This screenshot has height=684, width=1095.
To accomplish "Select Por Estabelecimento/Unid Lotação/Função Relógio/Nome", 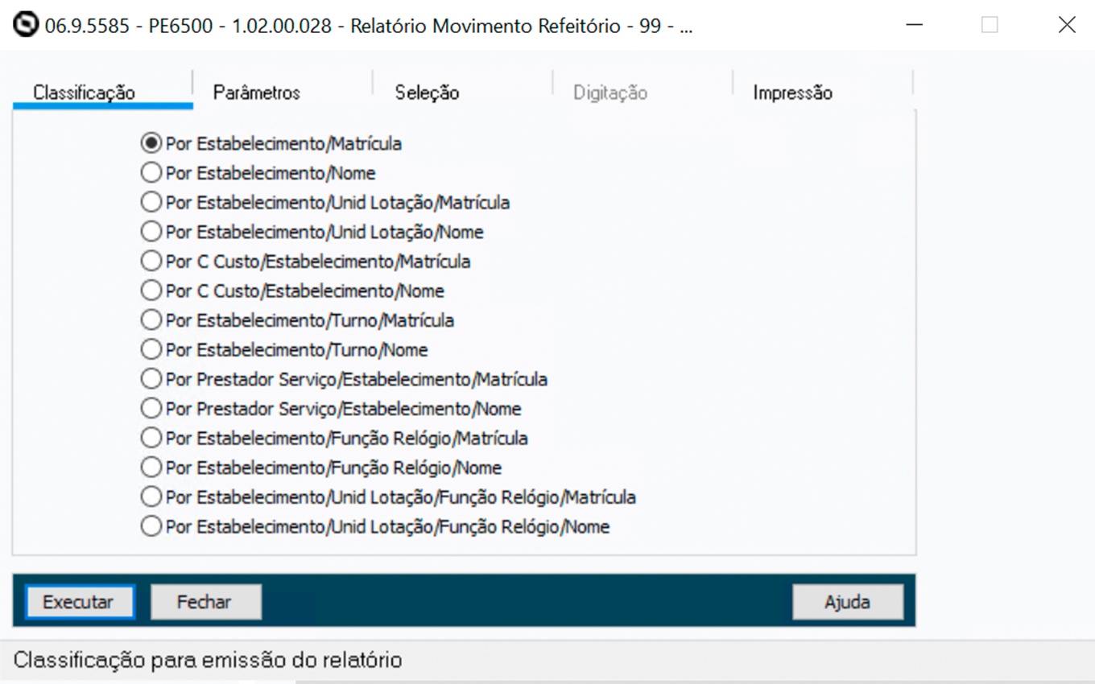I will [151, 527].
